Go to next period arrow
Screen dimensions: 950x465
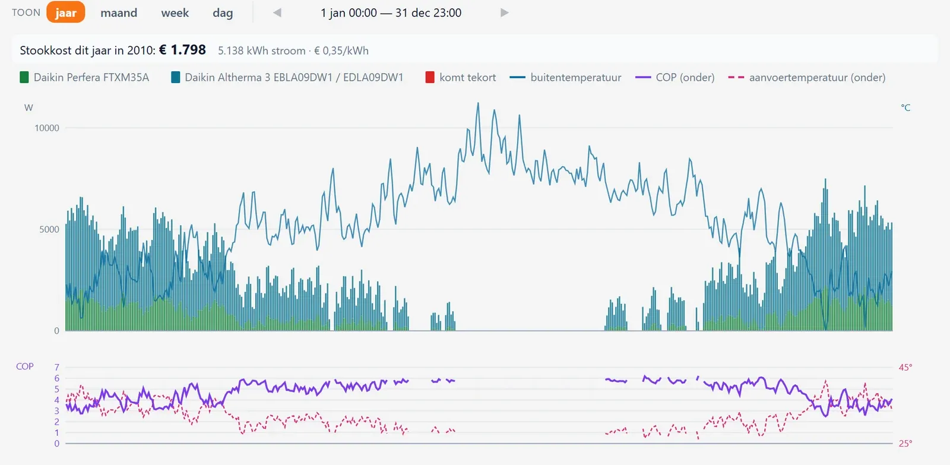[x=505, y=12]
